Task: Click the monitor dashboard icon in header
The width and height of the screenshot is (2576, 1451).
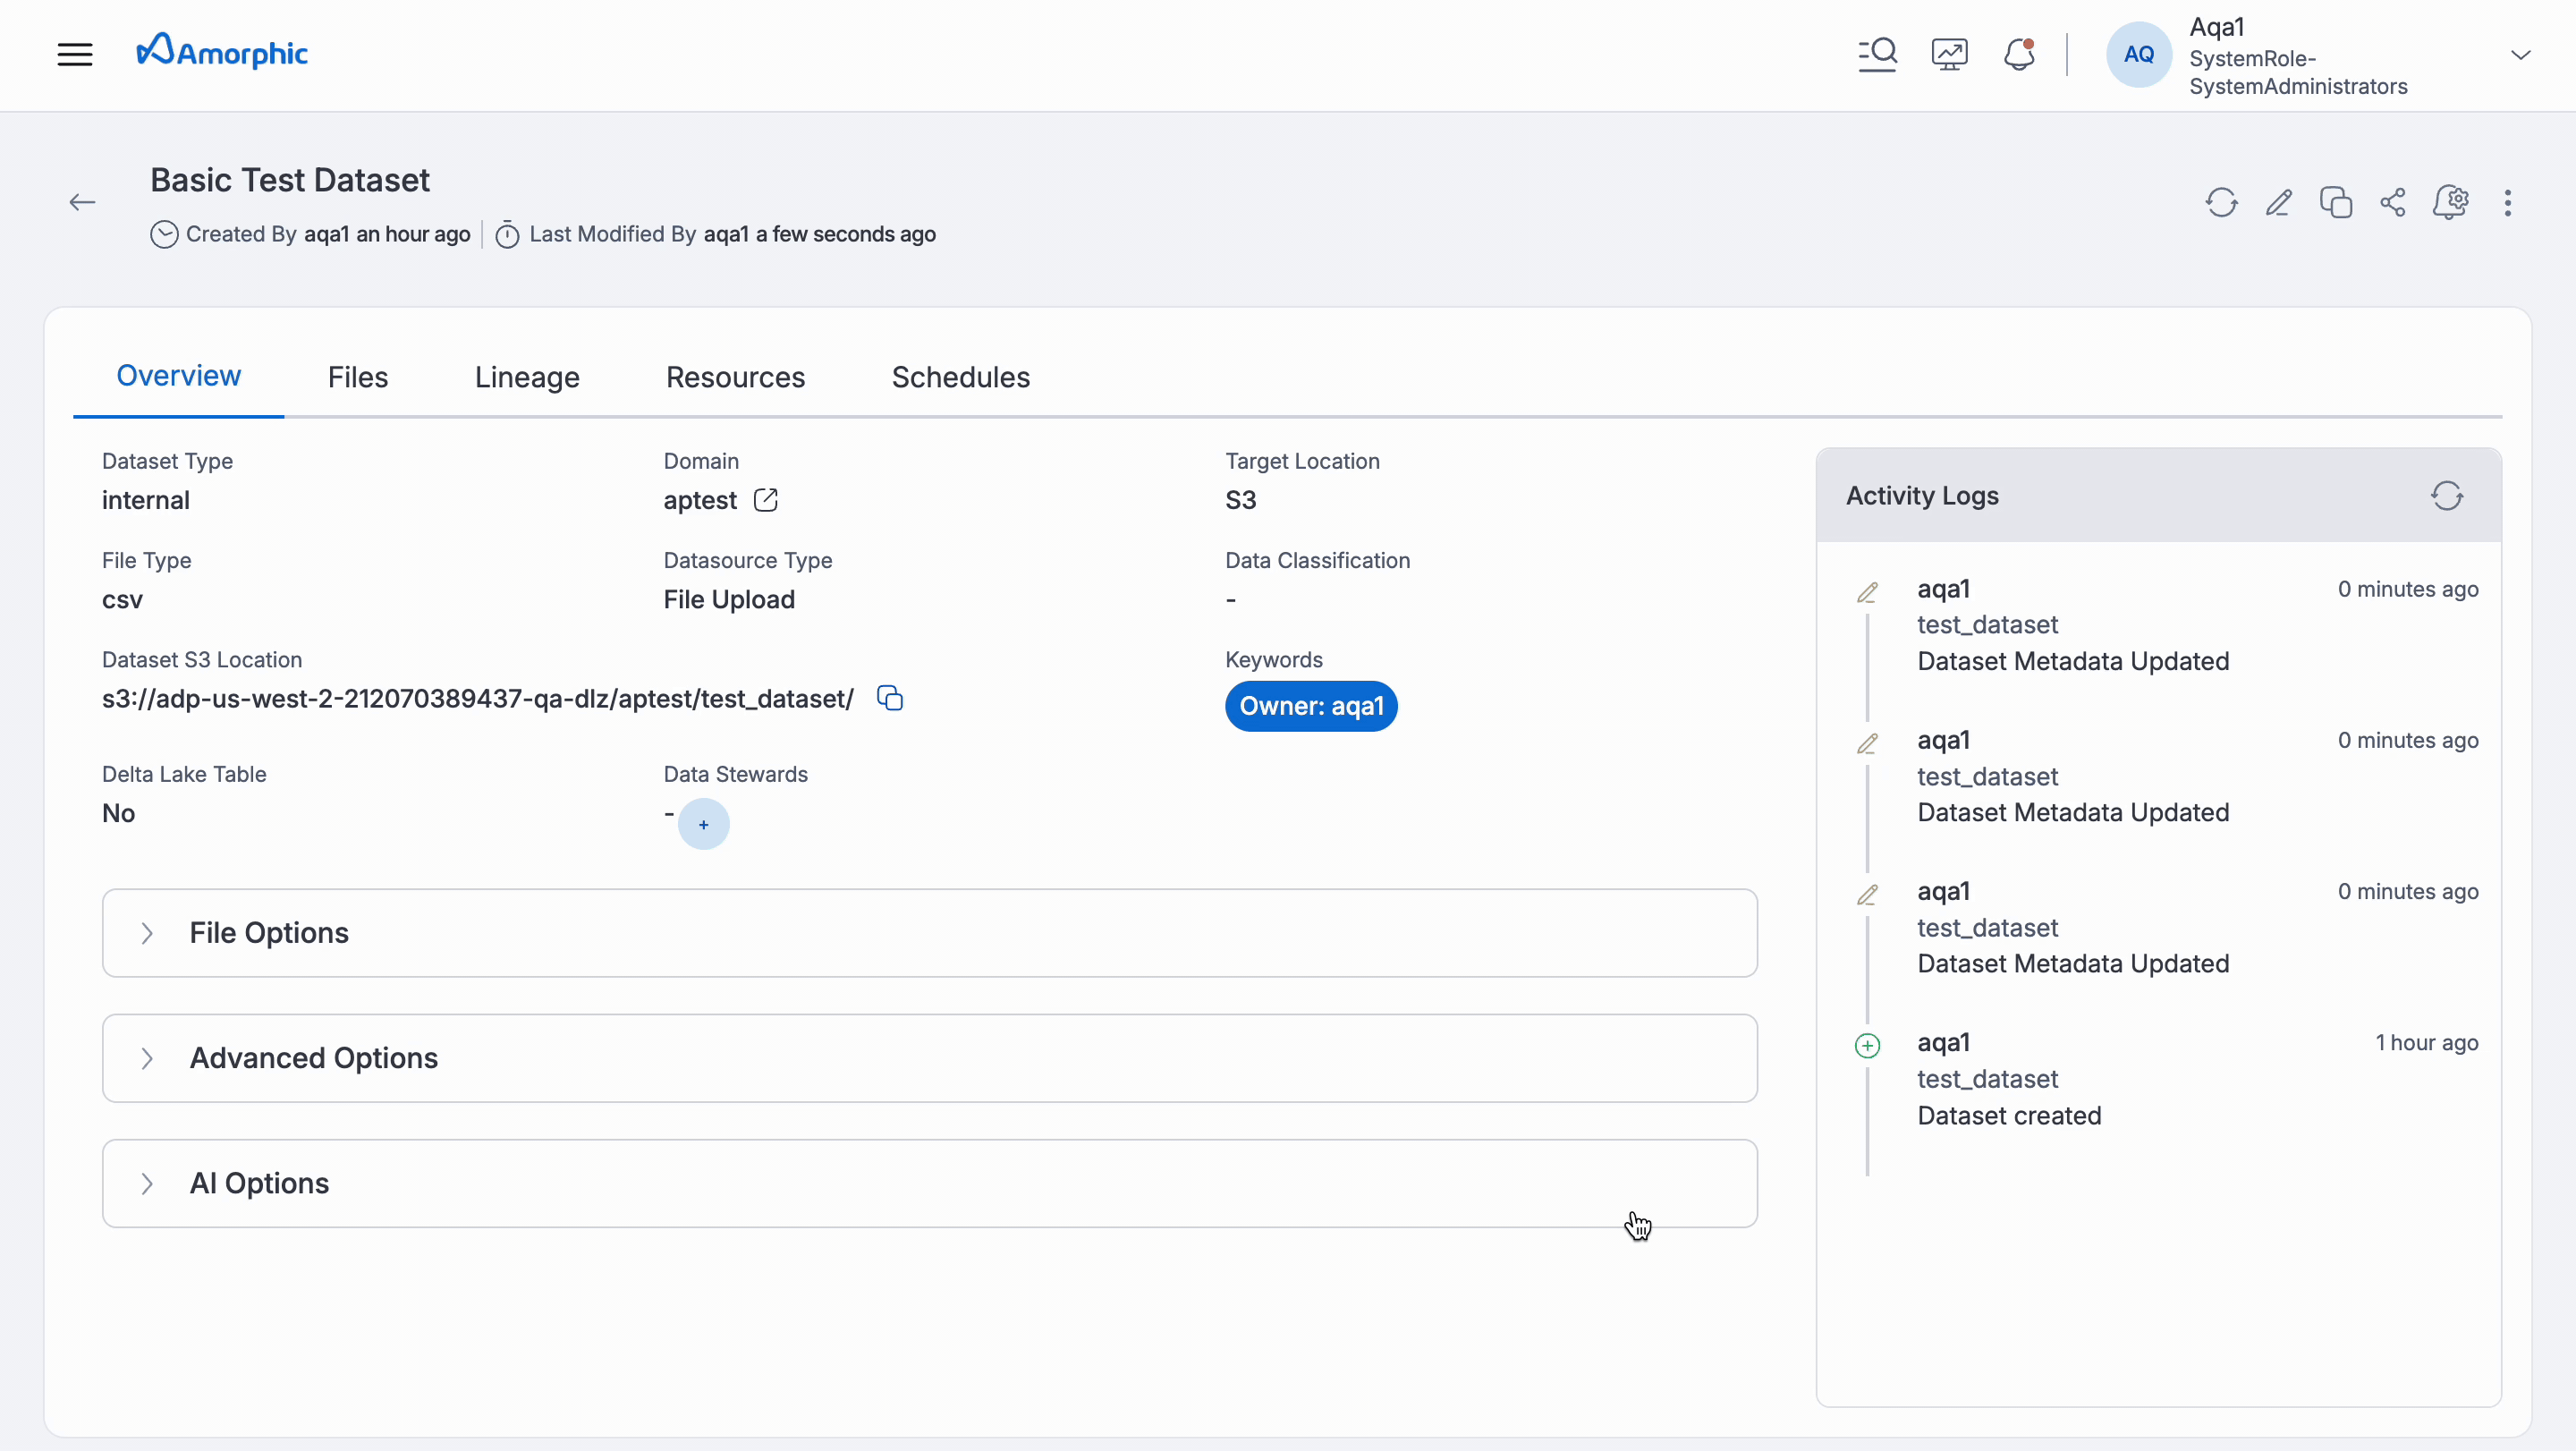Action: click(x=1949, y=54)
